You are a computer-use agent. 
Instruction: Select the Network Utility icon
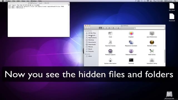point(152,42)
